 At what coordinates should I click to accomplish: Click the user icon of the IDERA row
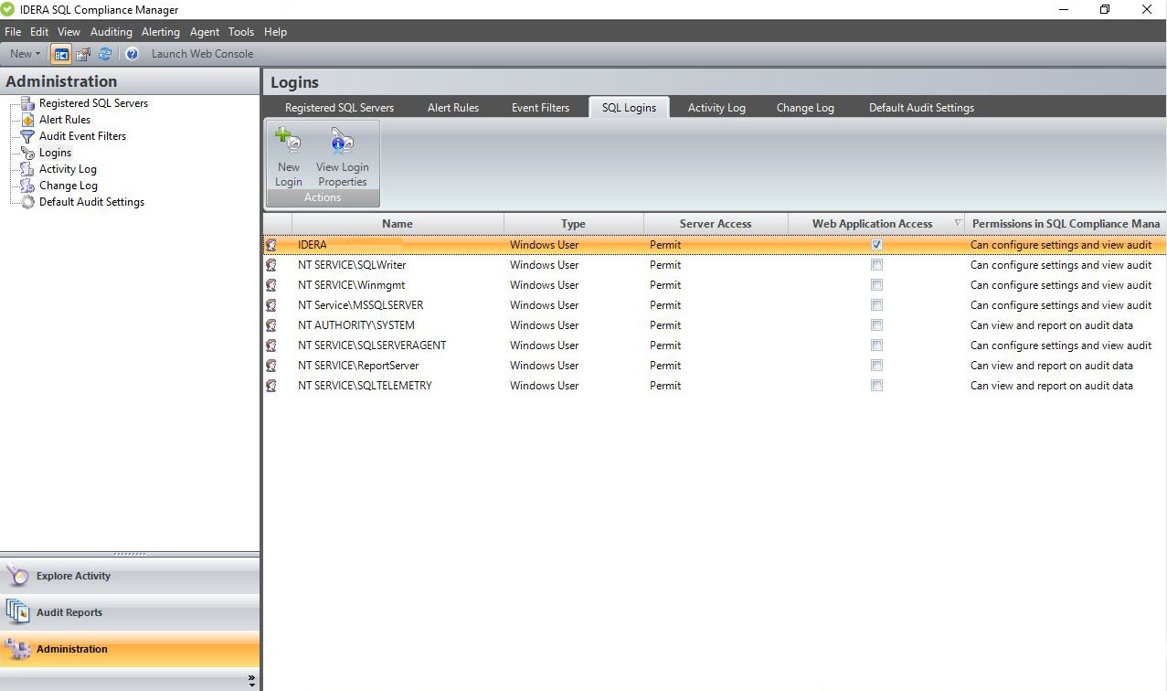(x=271, y=245)
